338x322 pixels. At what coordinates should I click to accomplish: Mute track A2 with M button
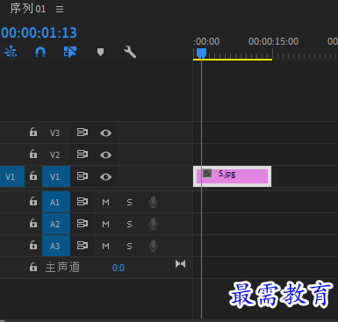pos(105,225)
